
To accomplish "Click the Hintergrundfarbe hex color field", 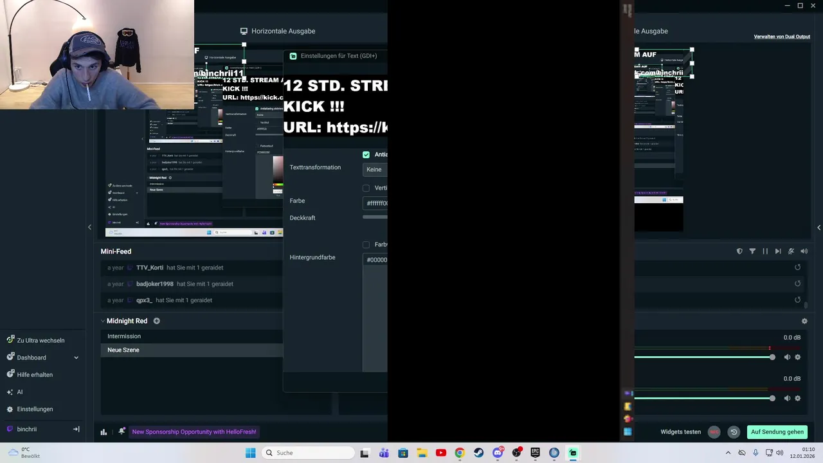I will point(375,260).
